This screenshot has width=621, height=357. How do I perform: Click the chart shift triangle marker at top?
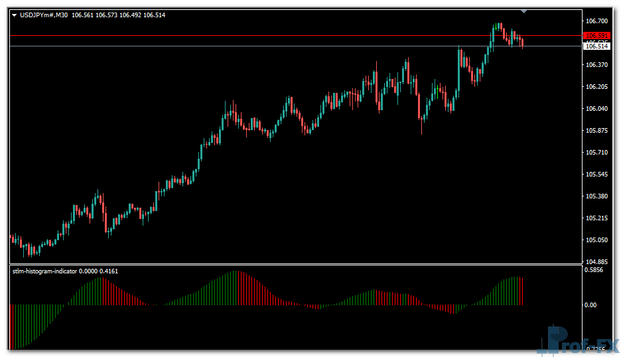click(x=523, y=11)
